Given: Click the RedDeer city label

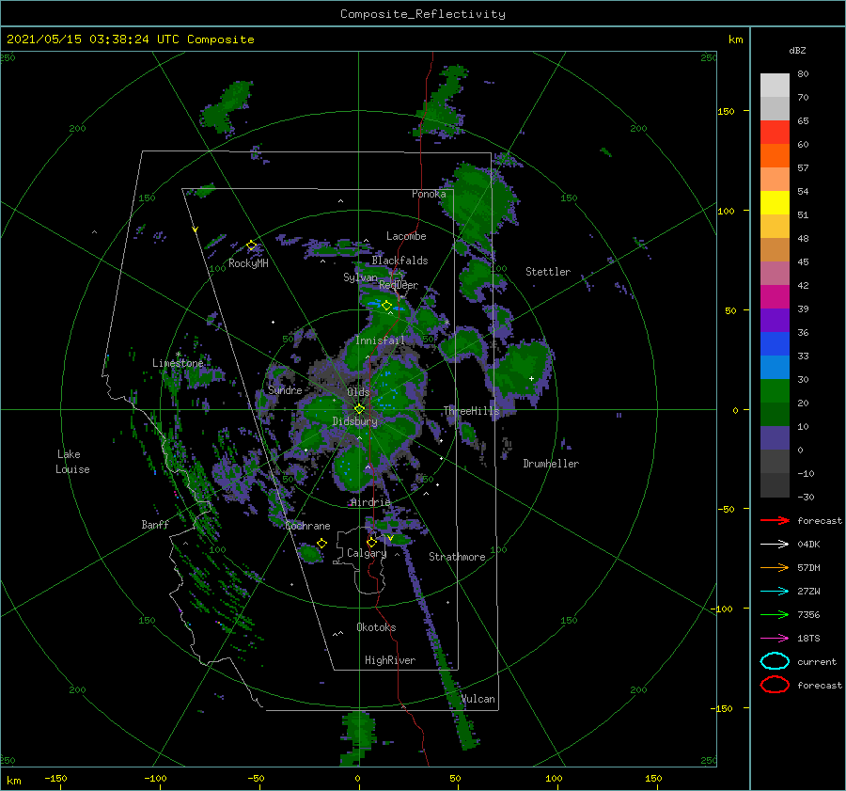Looking at the screenshot, I should 399,285.
